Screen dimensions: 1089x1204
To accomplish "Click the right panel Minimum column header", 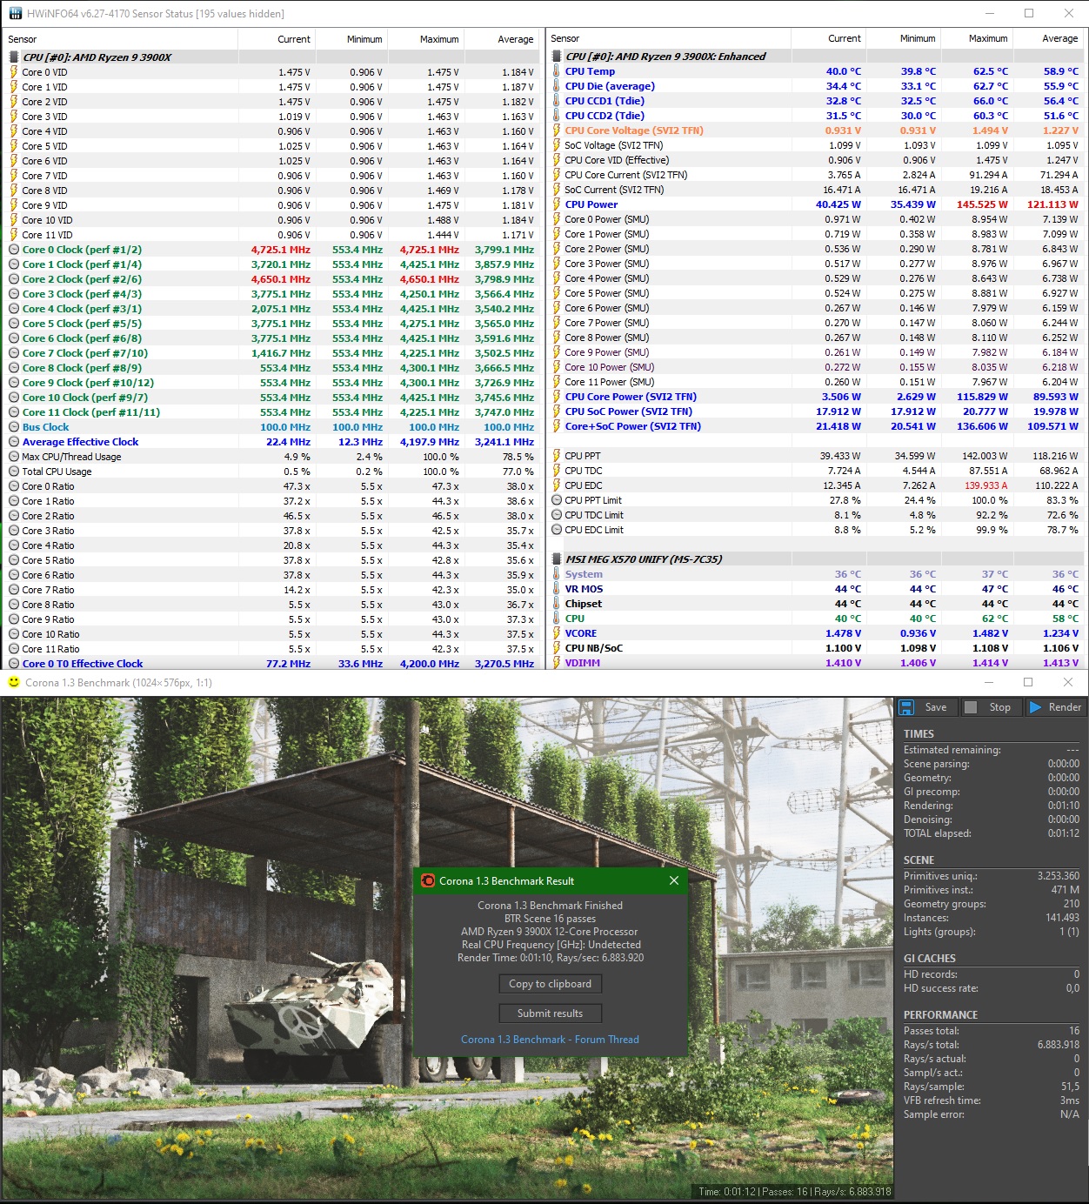I will point(902,38).
